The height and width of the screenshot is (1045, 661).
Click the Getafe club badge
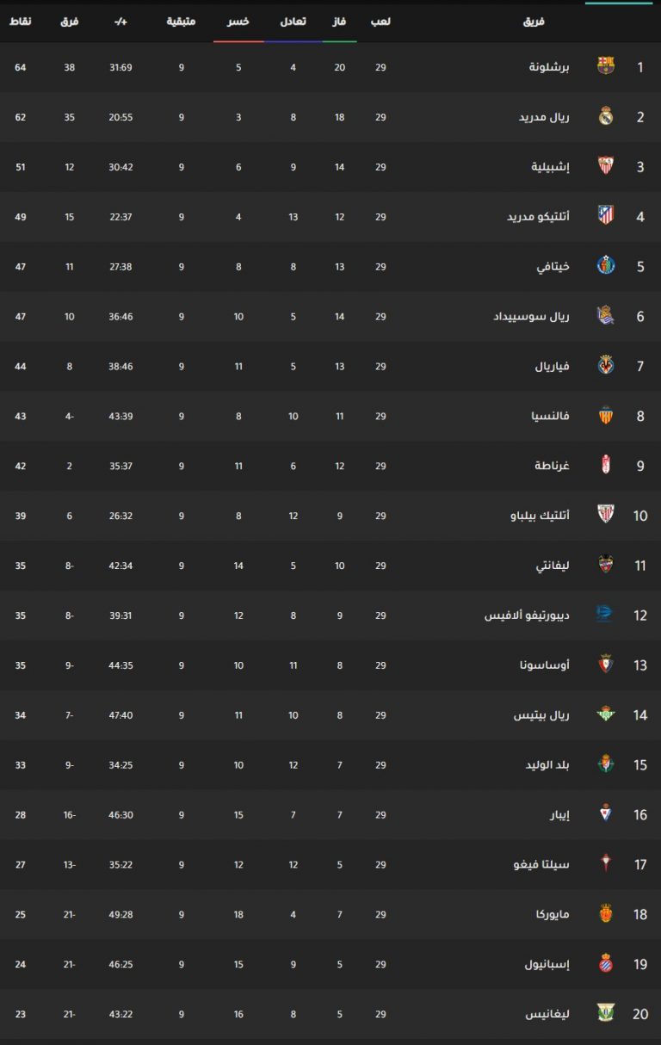pos(606,266)
